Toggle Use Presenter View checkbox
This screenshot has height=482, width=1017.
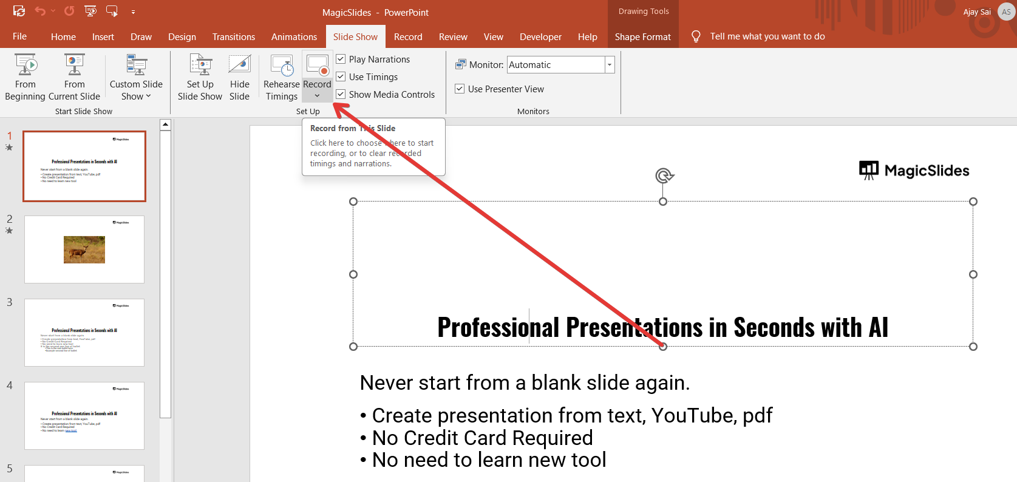coord(460,89)
